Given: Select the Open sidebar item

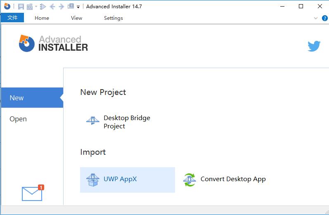Looking at the screenshot, I should 18,119.
